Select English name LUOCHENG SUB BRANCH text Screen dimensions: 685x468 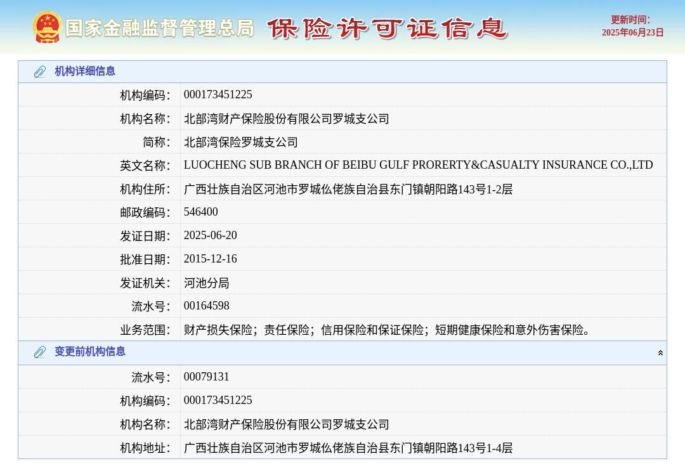point(419,165)
